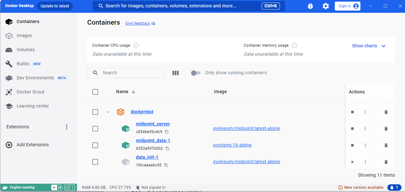Screen dimensions: 405x192
Task: Open the Give feedback link
Action: coord(138,23)
